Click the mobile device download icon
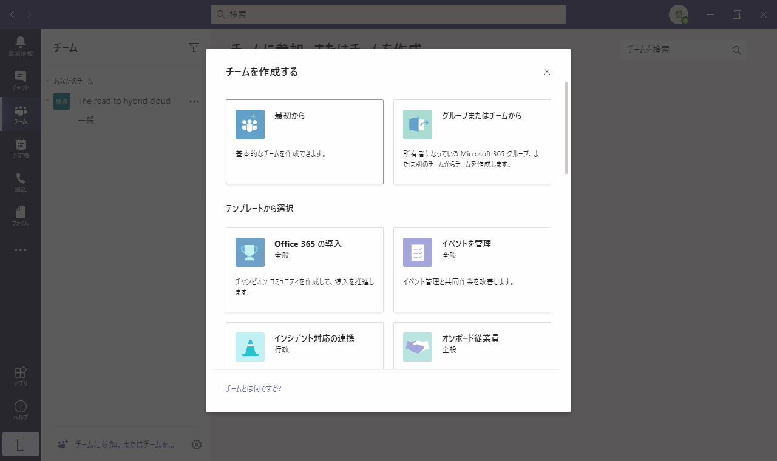The height and width of the screenshot is (461, 777). pyautogui.click(x=21, y=445)
